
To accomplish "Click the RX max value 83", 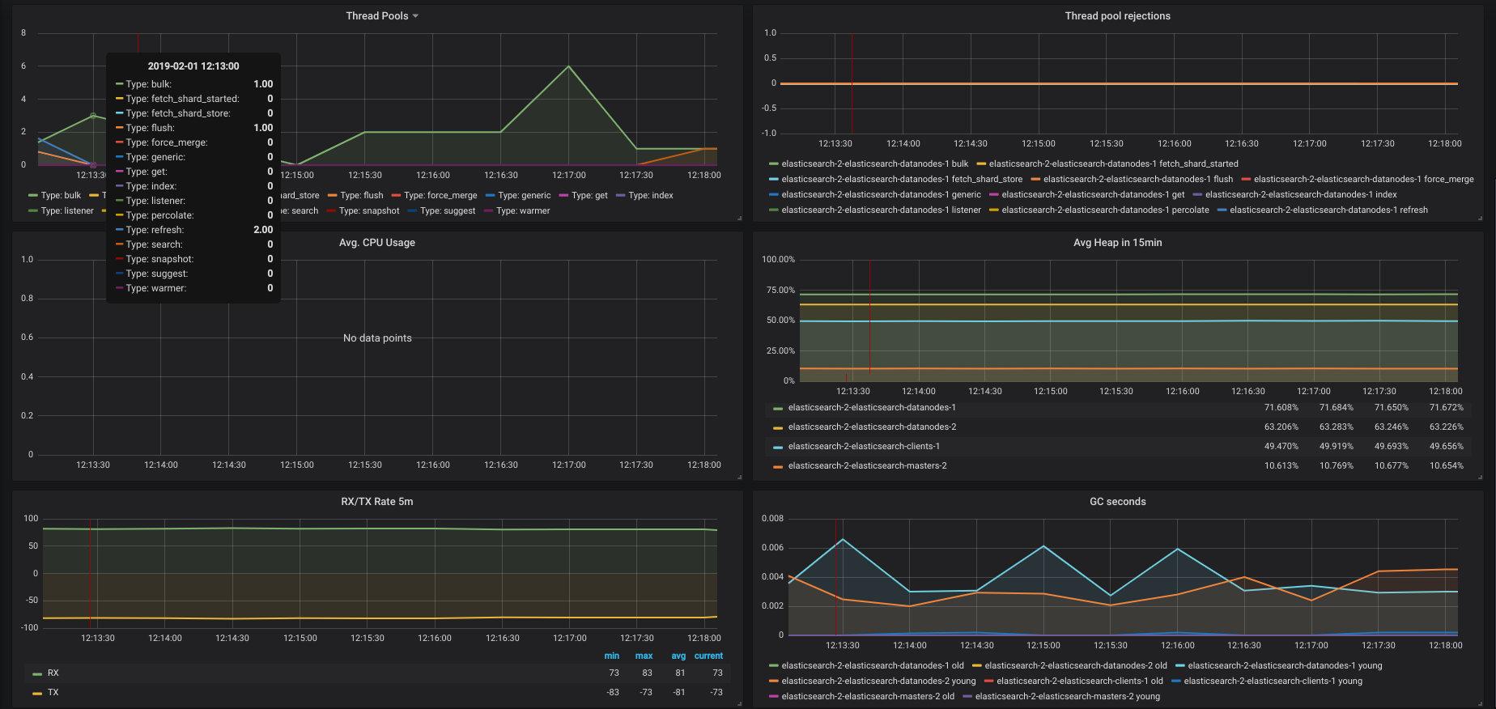I will point(647,673).
